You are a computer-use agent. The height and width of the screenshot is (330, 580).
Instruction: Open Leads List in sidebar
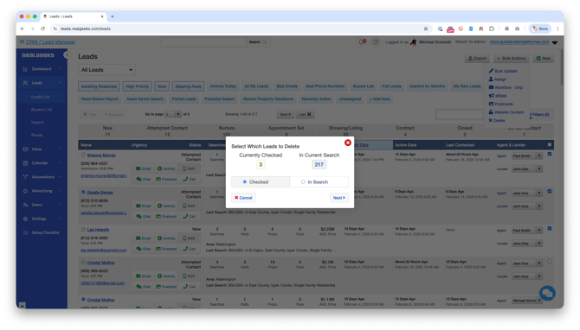click(41, 97)
